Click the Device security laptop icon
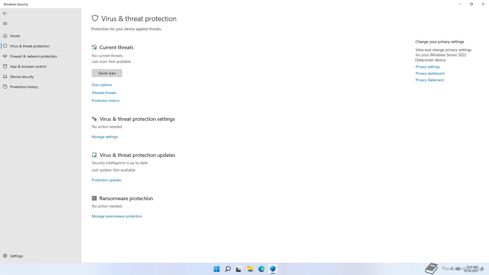This screenshot has width=489, height=275. click(x=5, y=76)
